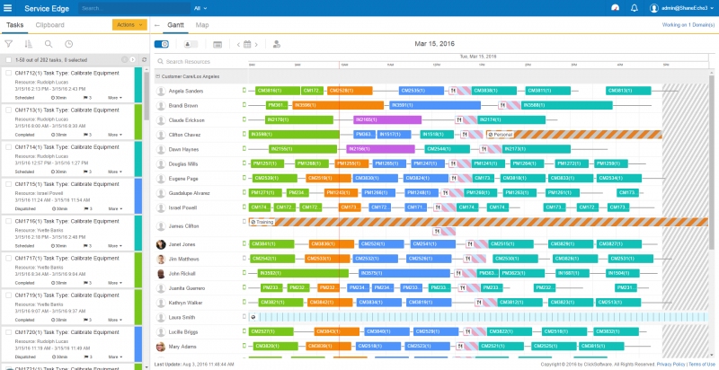719x370 pixels.
Task: Click Mary Adams' avatar photo
Action: (161, 347)
